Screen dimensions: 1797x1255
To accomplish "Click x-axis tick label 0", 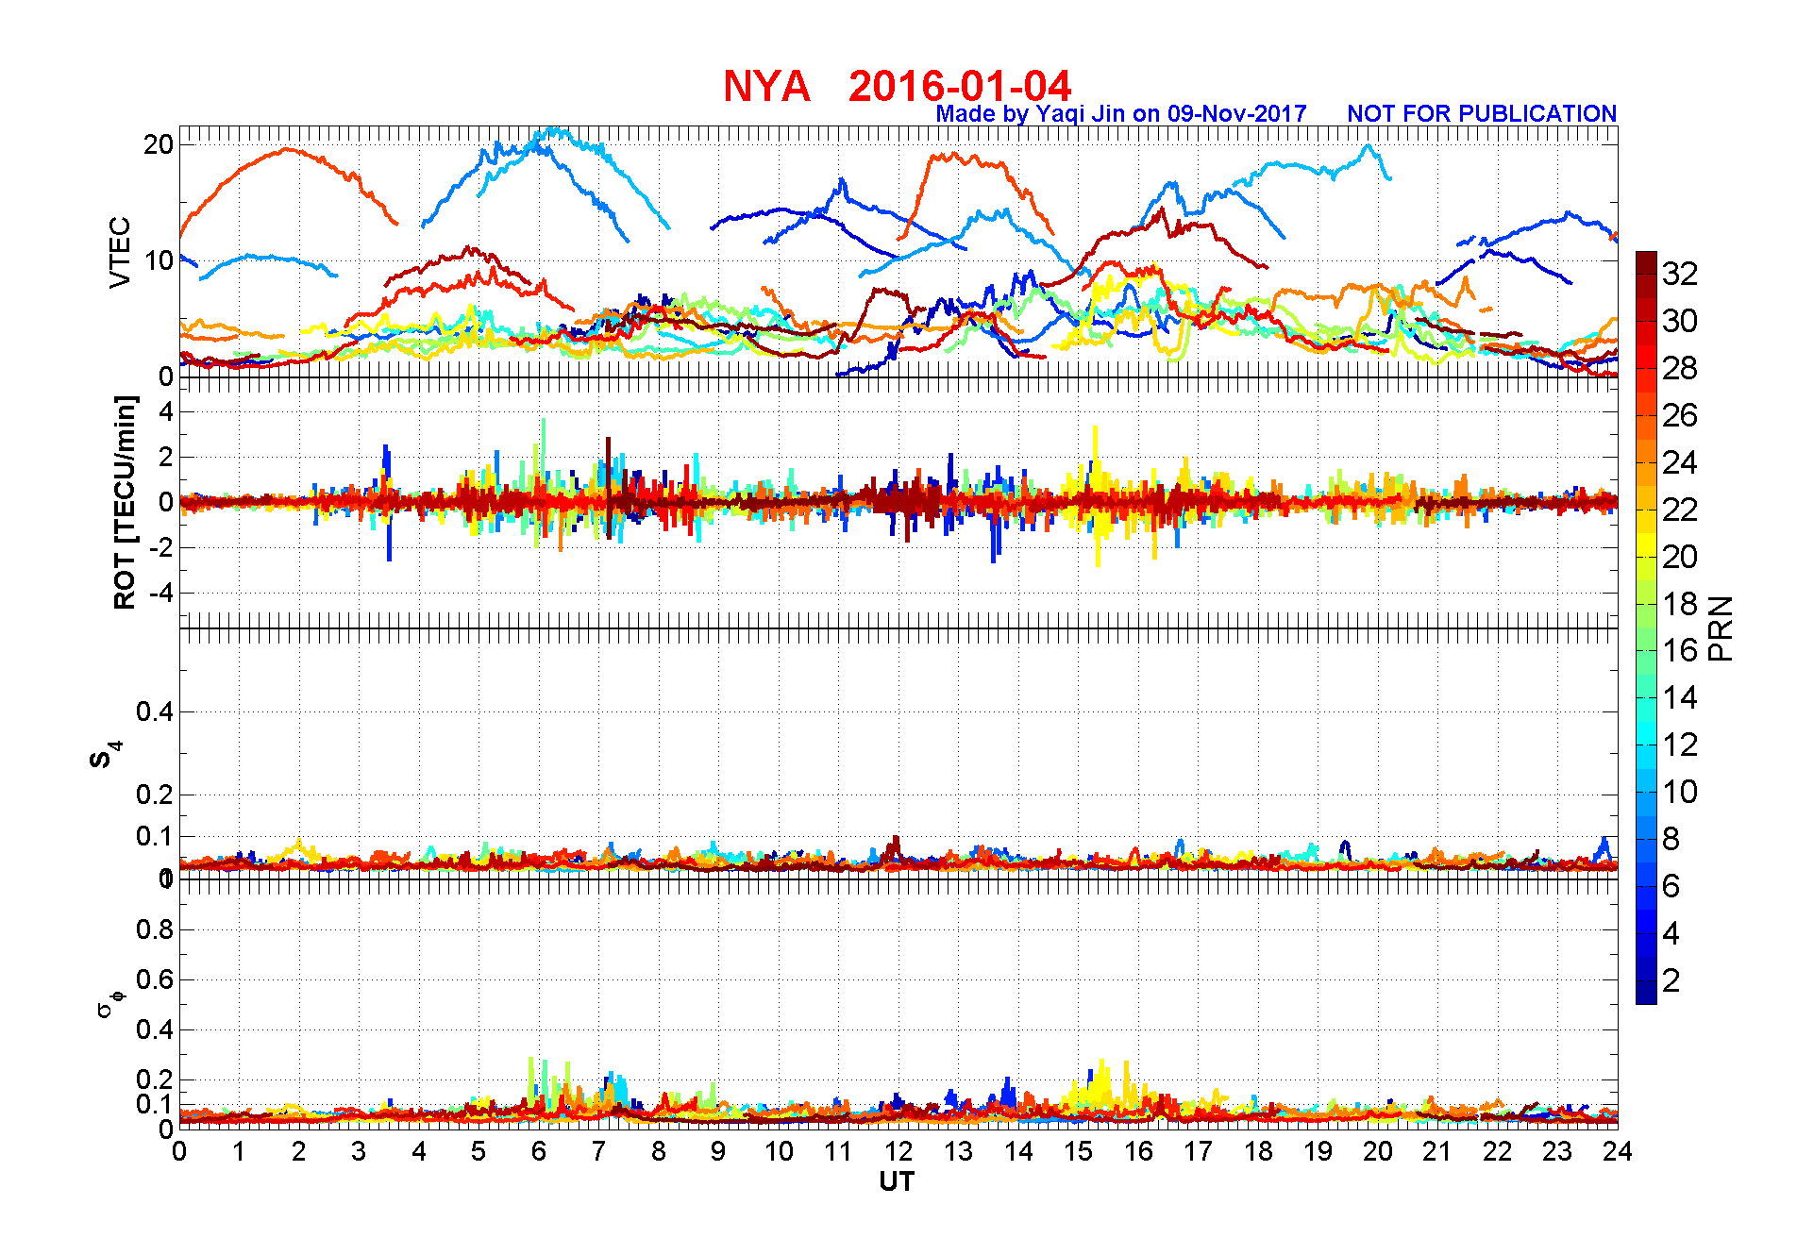I will [x=179, y=1151].
